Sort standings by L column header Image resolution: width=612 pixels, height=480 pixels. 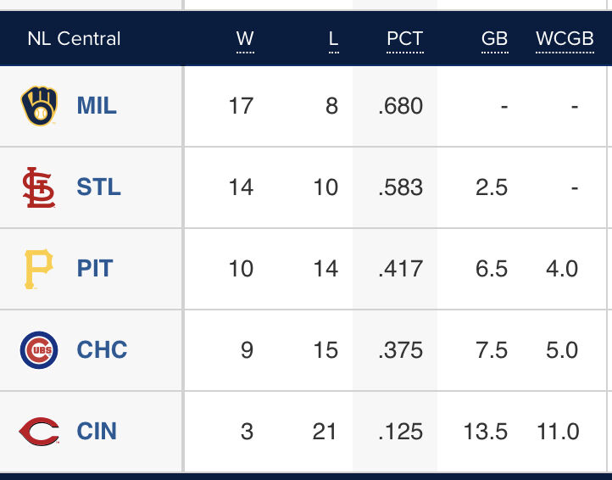[x=333, y=39]
